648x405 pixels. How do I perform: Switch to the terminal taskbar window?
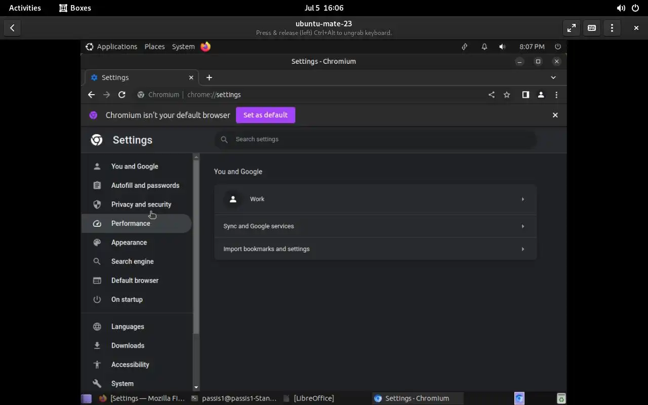pyautogui.click(x=234, y=398)
